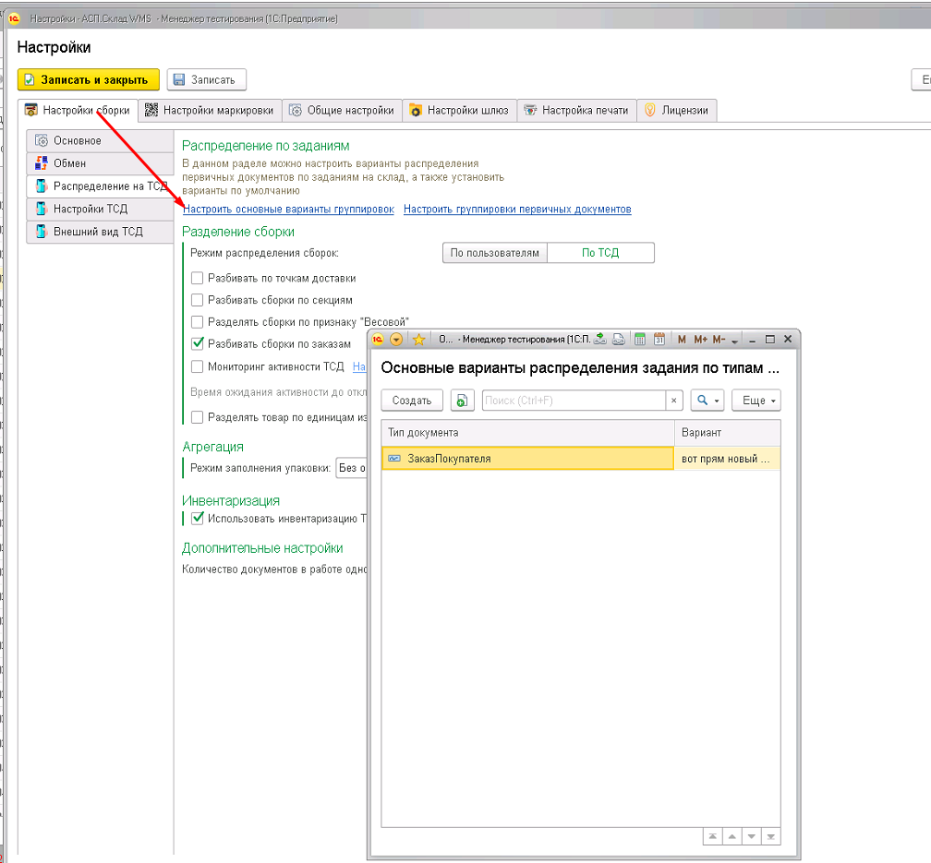Click the M+ memory button
Screen dimensions: 931x863
[701, 340]
